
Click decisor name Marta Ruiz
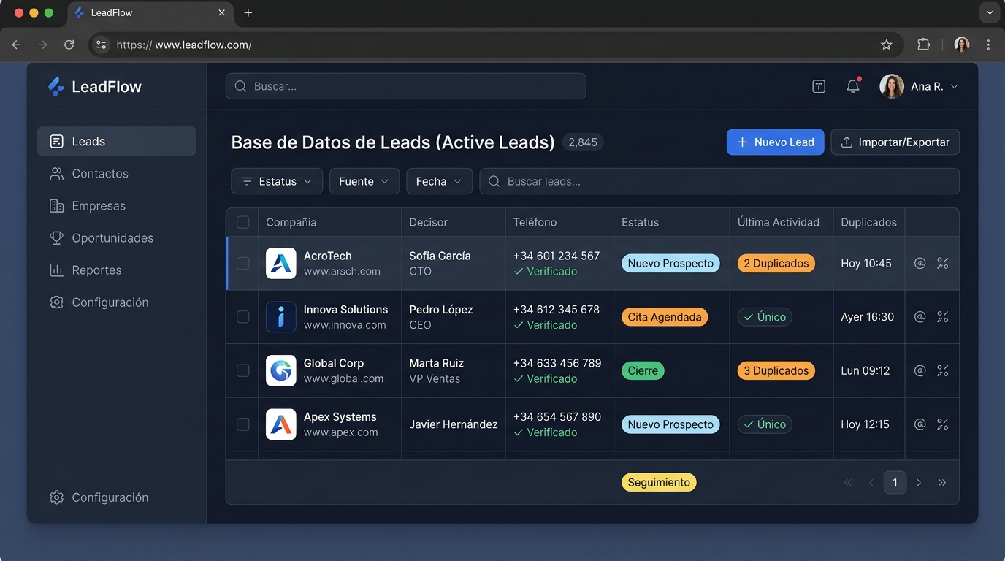tap(437, 363)
